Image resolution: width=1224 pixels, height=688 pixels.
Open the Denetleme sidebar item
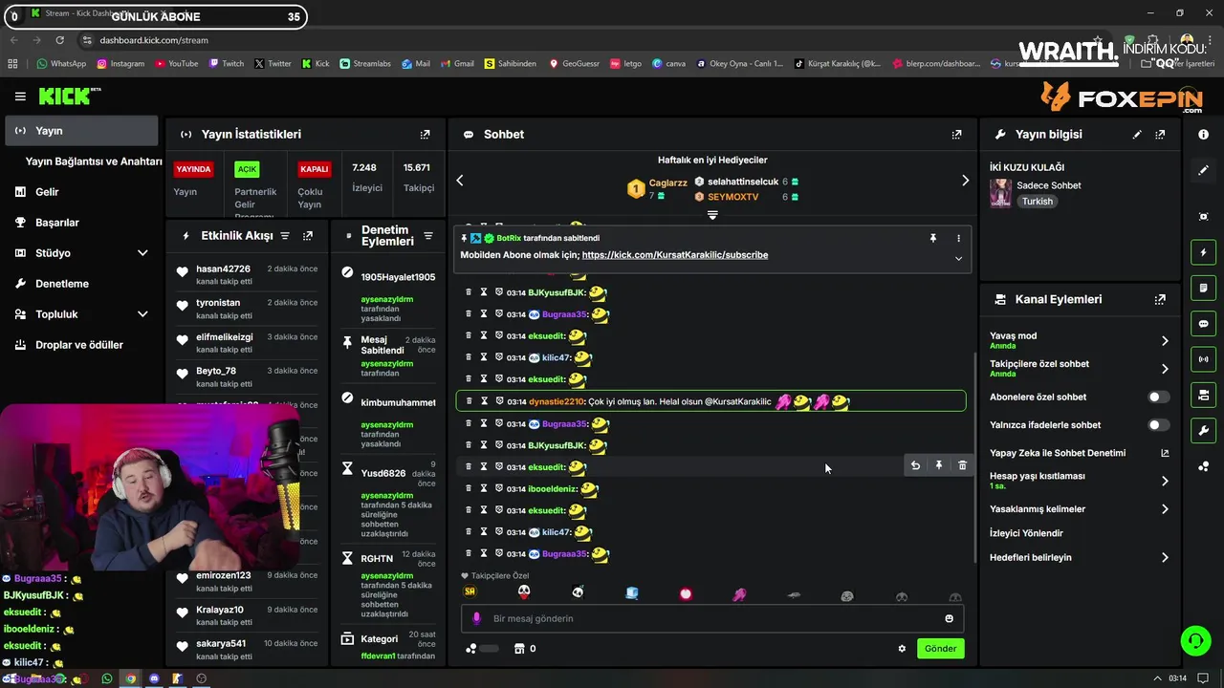click(82, 284)
